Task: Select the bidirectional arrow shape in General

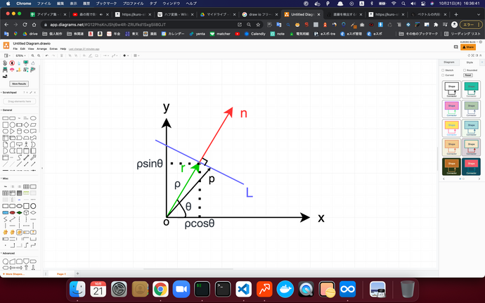Action: point(26,157)
